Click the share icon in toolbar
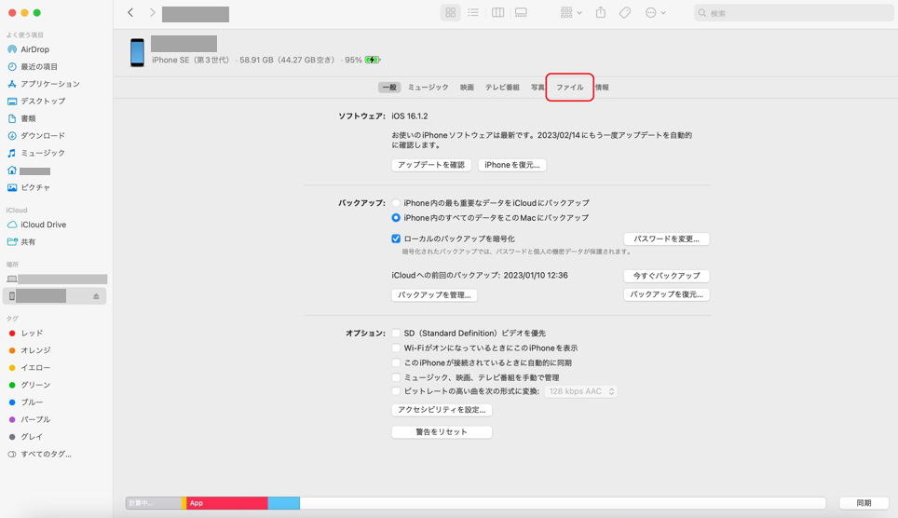Viewport: 898px width, 518px height. coord(601,13)
